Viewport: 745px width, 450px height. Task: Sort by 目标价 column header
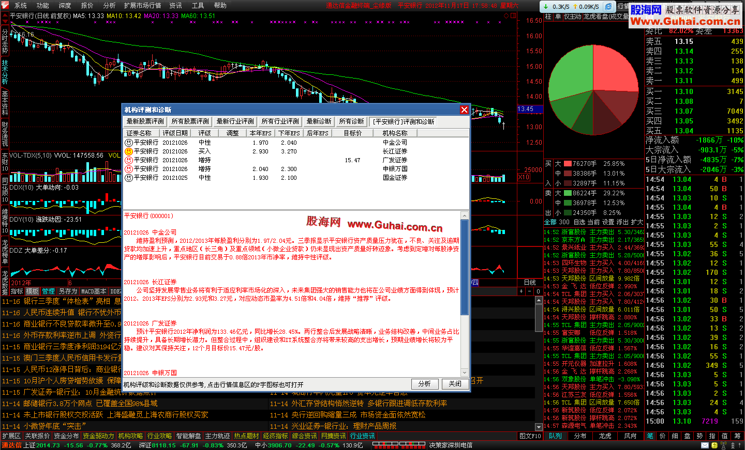click(x=353, y=133)
